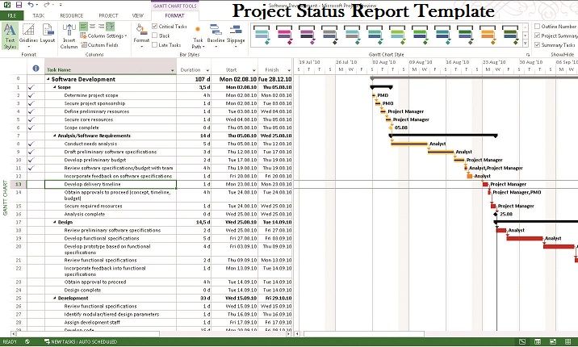
Task: Collapse the Design summary task
Action: pyautogui.click(x=55, y=222)
